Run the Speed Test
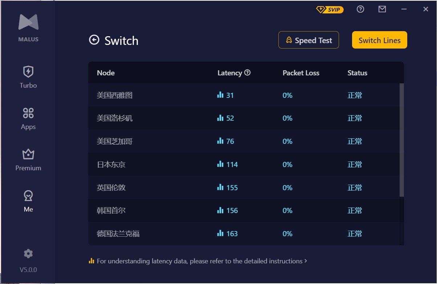The width and height of the screenshot is (437, 284). (x=309, y=40)
